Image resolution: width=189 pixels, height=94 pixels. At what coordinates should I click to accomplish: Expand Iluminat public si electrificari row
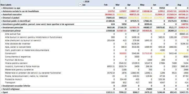tap(2, 21)
